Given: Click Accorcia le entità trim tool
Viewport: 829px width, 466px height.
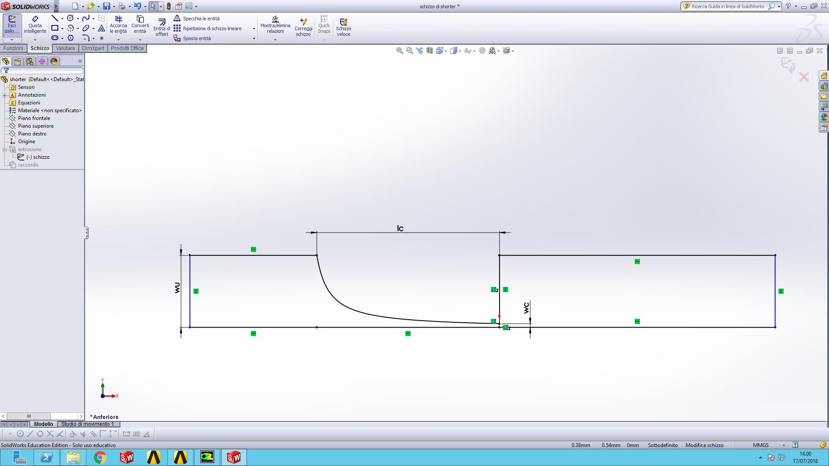Looking at the screenshot, I should tap(118, 25).
